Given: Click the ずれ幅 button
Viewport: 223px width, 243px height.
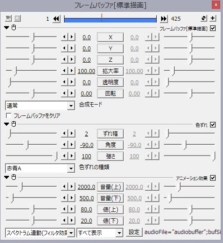Looking at the screenshot, I should [x=110, y=133].
